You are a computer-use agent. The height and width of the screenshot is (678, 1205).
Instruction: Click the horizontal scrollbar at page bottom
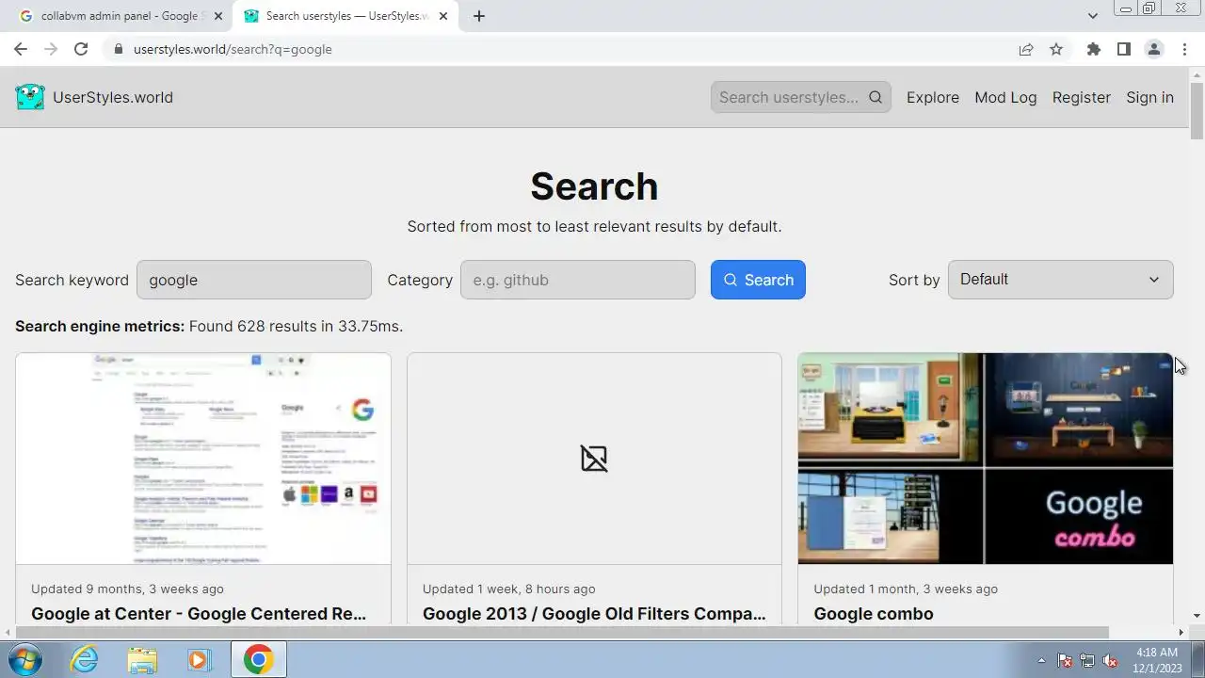click(560, 632)
